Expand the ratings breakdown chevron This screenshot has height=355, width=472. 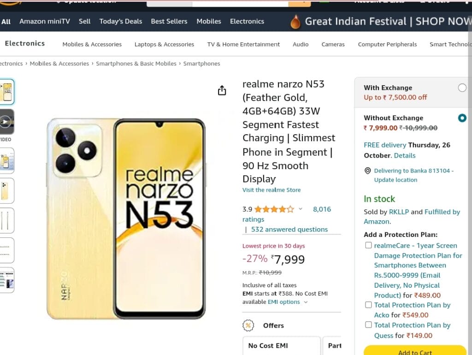(x=301, y=209)
